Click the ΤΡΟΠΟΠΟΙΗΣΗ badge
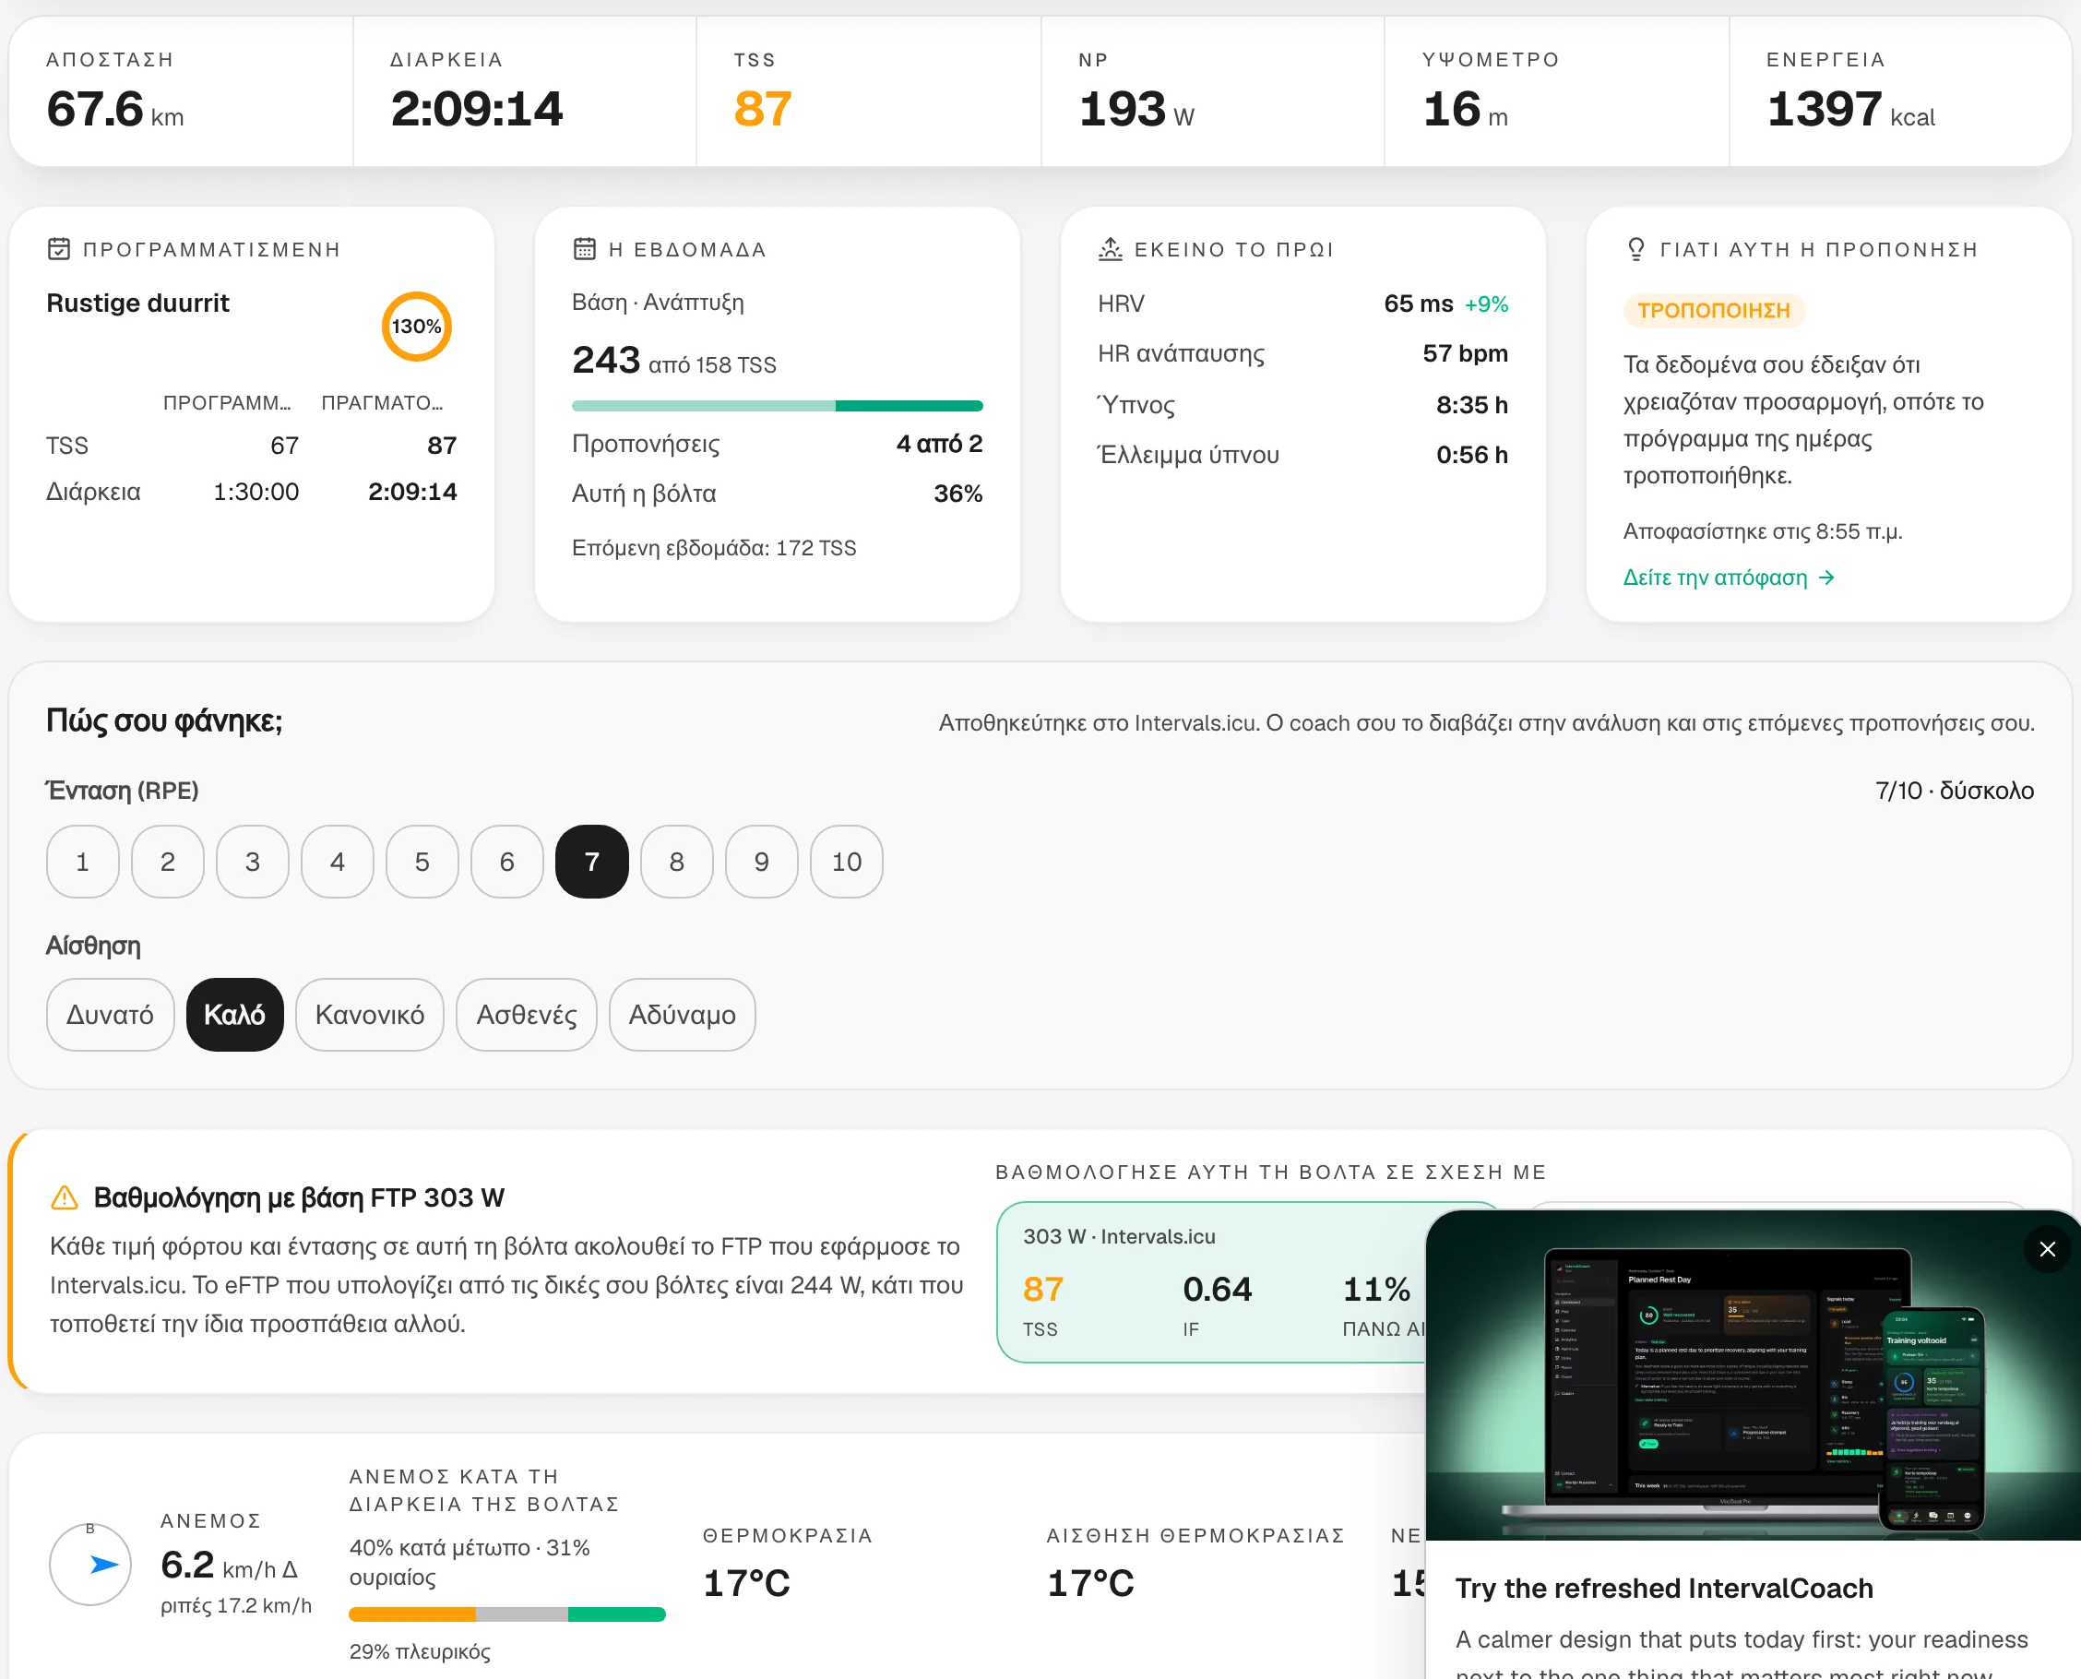The image size is (2081, 1679). (x=1715, y=311)
